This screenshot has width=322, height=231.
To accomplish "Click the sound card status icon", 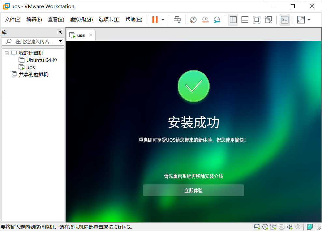I will [x=289, y=227].
